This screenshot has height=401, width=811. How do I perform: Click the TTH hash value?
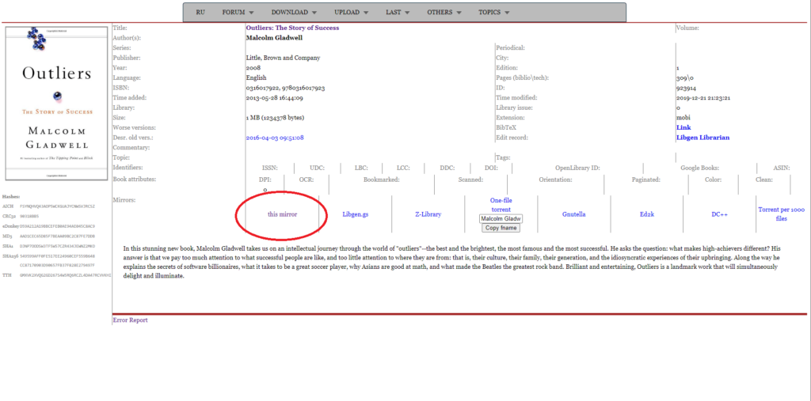65,275
